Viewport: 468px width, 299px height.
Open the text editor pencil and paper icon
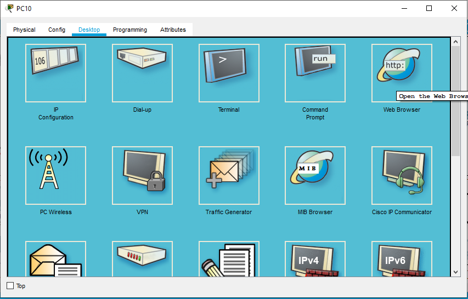coord(229,259)
